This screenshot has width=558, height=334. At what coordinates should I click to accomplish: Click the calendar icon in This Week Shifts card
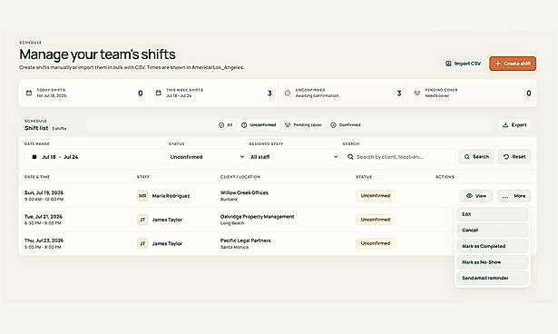159,93
